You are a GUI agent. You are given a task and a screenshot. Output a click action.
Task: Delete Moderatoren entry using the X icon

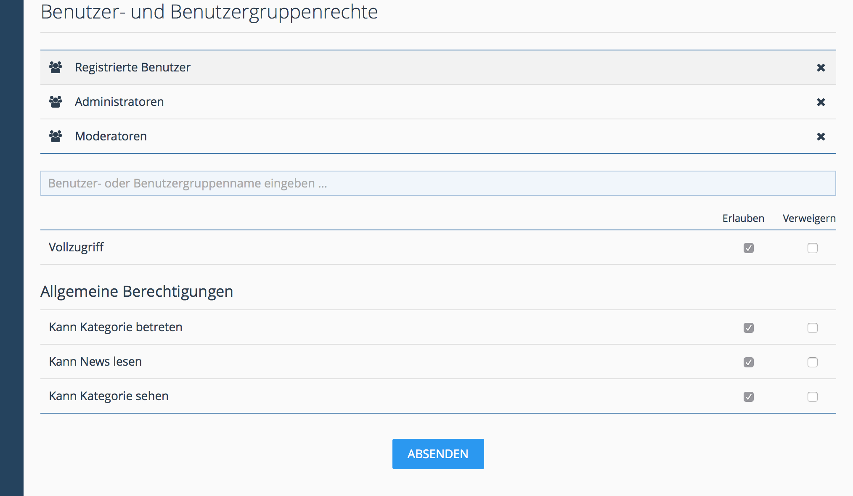click(x=821, y=137)
